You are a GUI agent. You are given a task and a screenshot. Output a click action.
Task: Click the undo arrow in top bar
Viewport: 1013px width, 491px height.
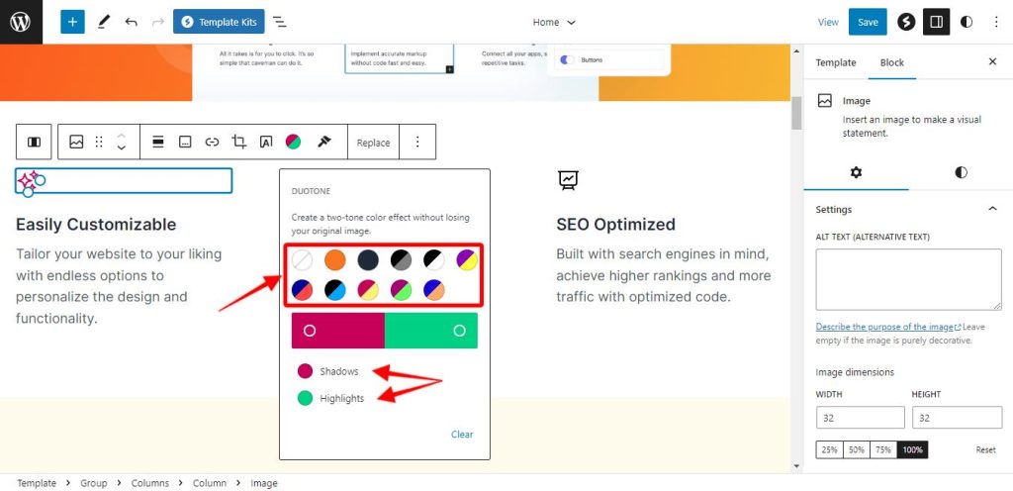coord(131,22)
